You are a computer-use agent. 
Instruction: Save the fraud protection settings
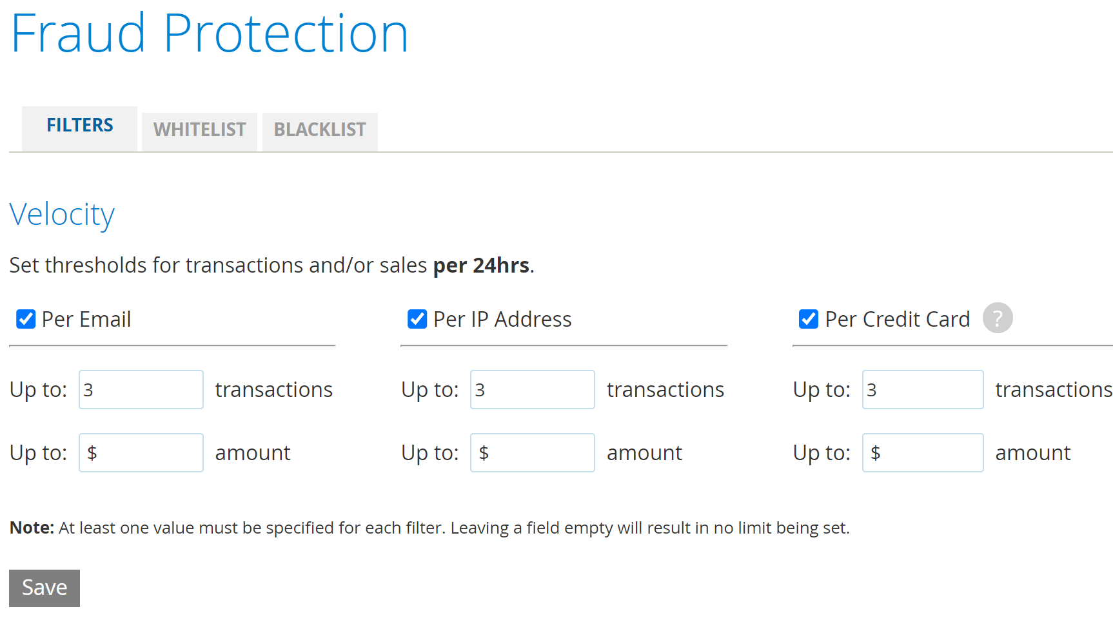[44, 588]
